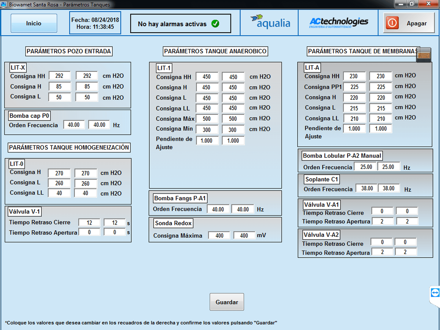Click the aqualia logo
This screenshot has height=330, width=440.
(270, 22)
